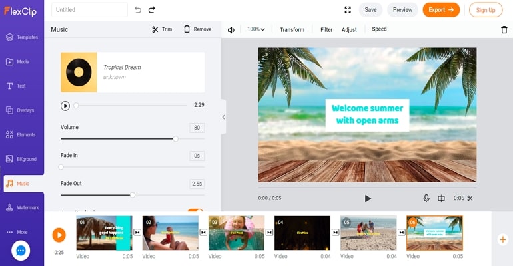The width and height of the screenshot is (513, 266).
Task: Select the Tropical Dream track title
Action: (122, 67)
